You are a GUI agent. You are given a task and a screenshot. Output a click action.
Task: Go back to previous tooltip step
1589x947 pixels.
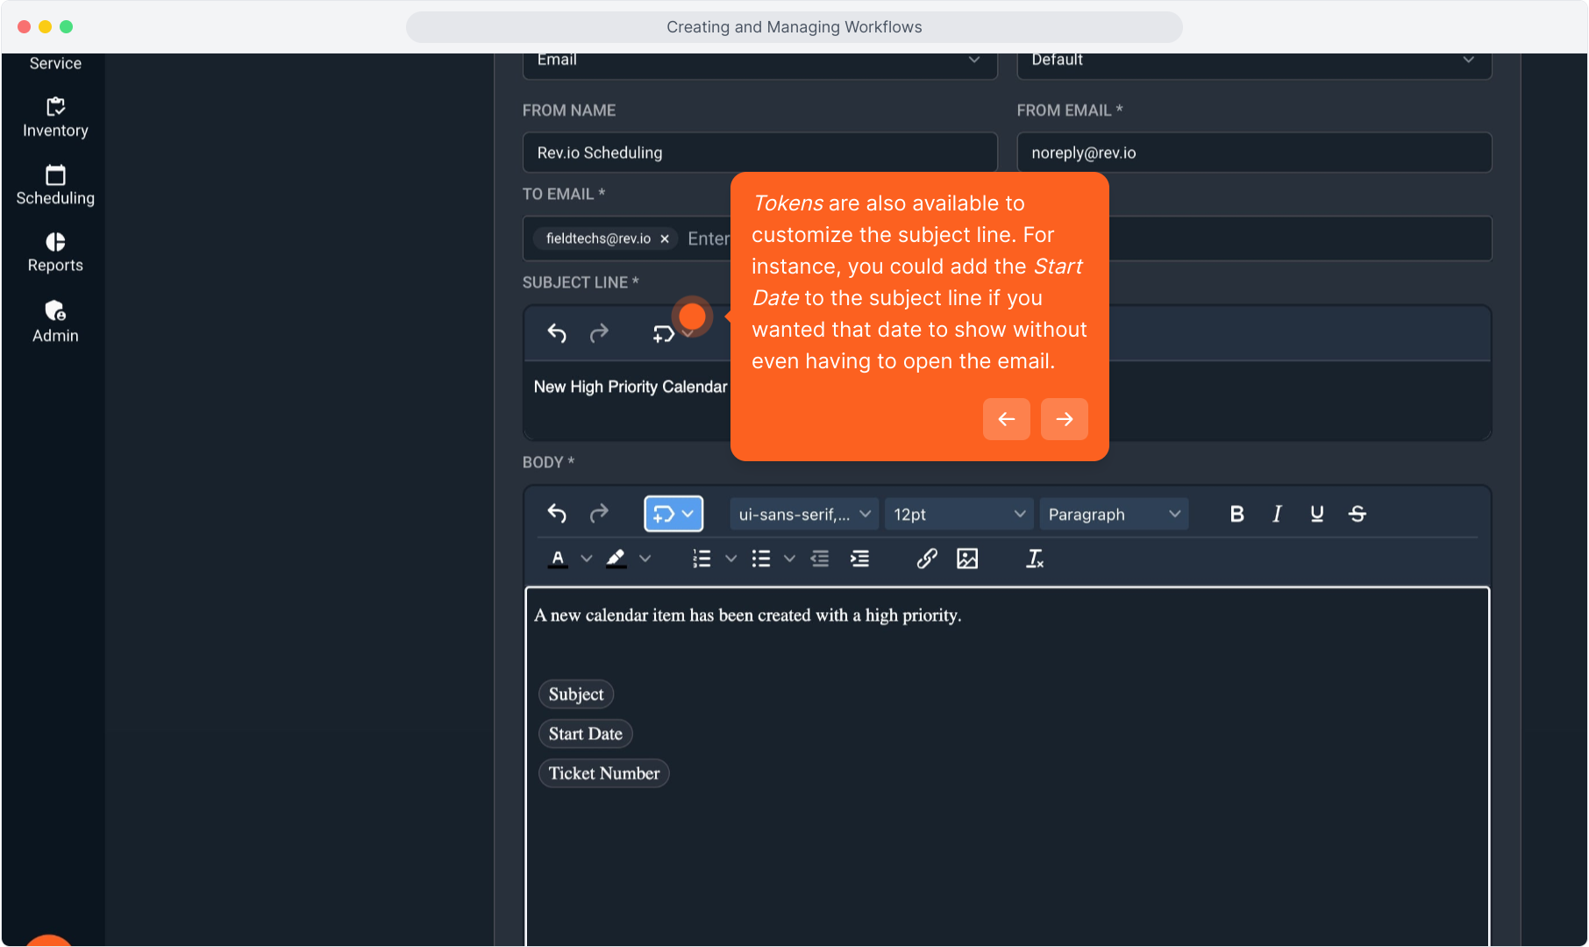click(x=1006, y=419)
